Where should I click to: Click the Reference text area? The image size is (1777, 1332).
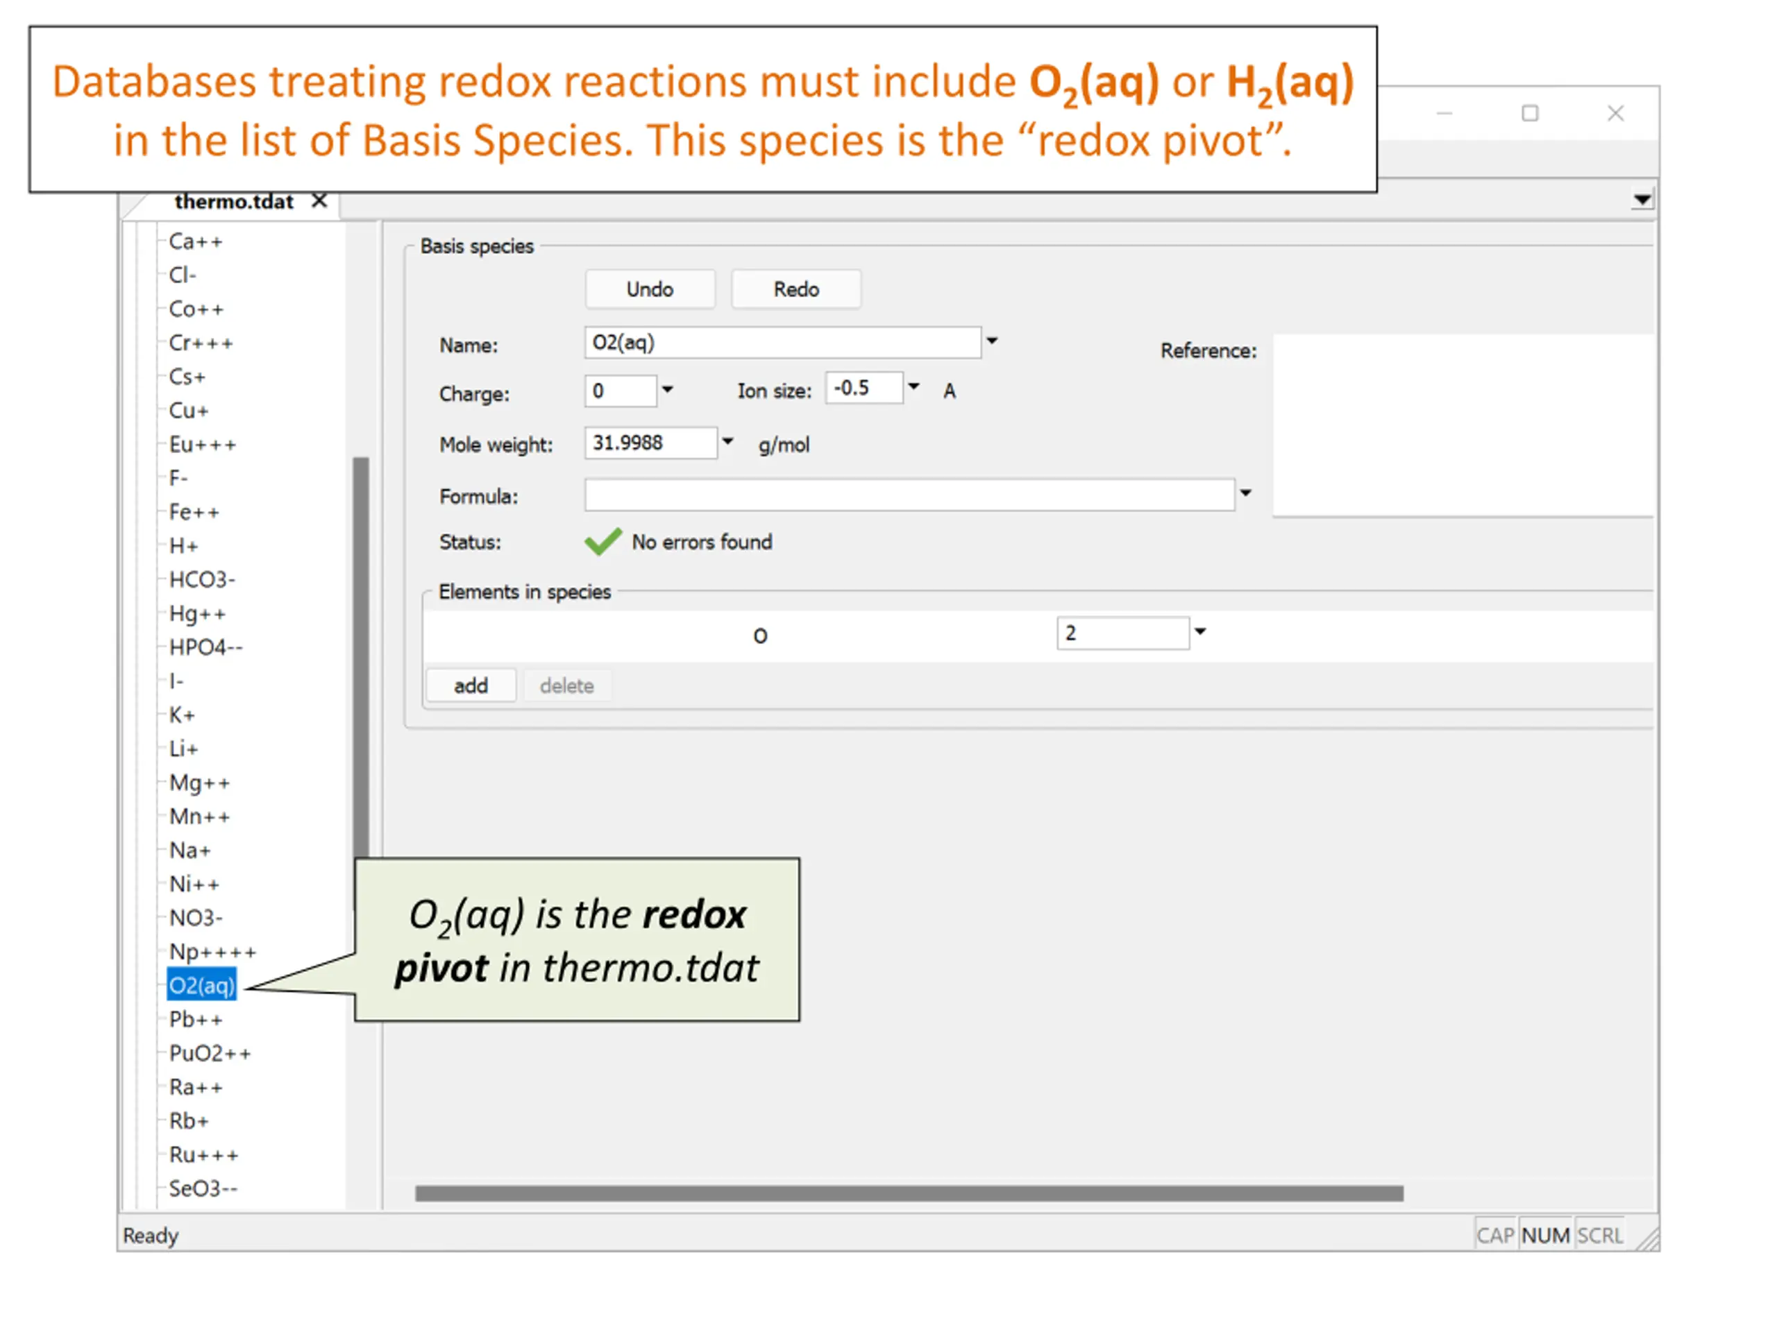[x=1463, y=425]
